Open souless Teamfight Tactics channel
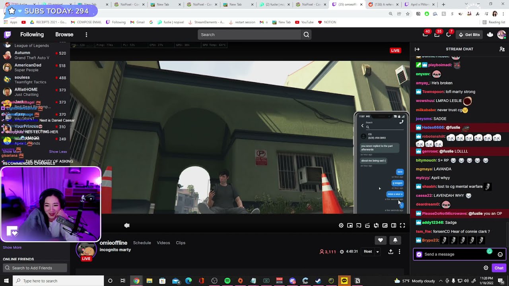 click(35, 79)
